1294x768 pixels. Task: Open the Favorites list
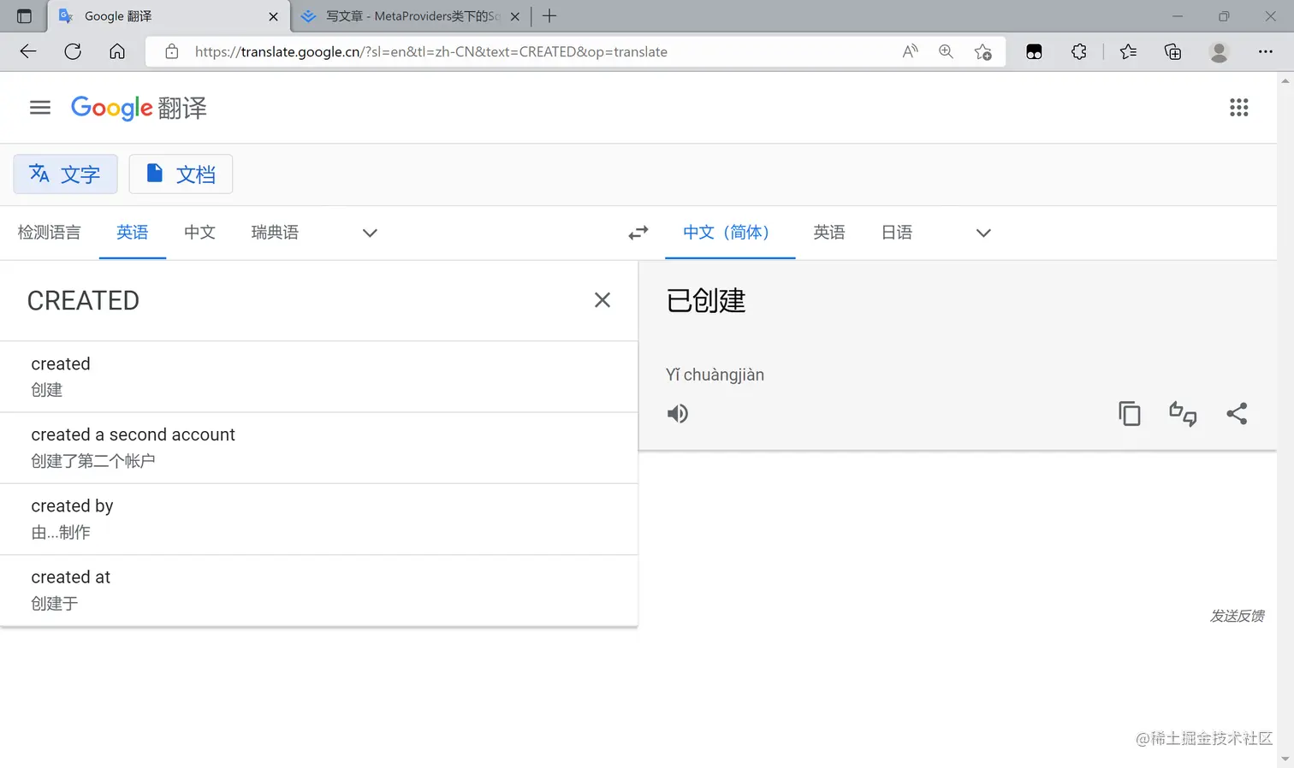[x=1128, y=51]
